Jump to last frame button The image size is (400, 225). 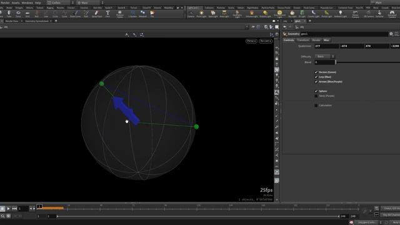click(x=14, y=209)
